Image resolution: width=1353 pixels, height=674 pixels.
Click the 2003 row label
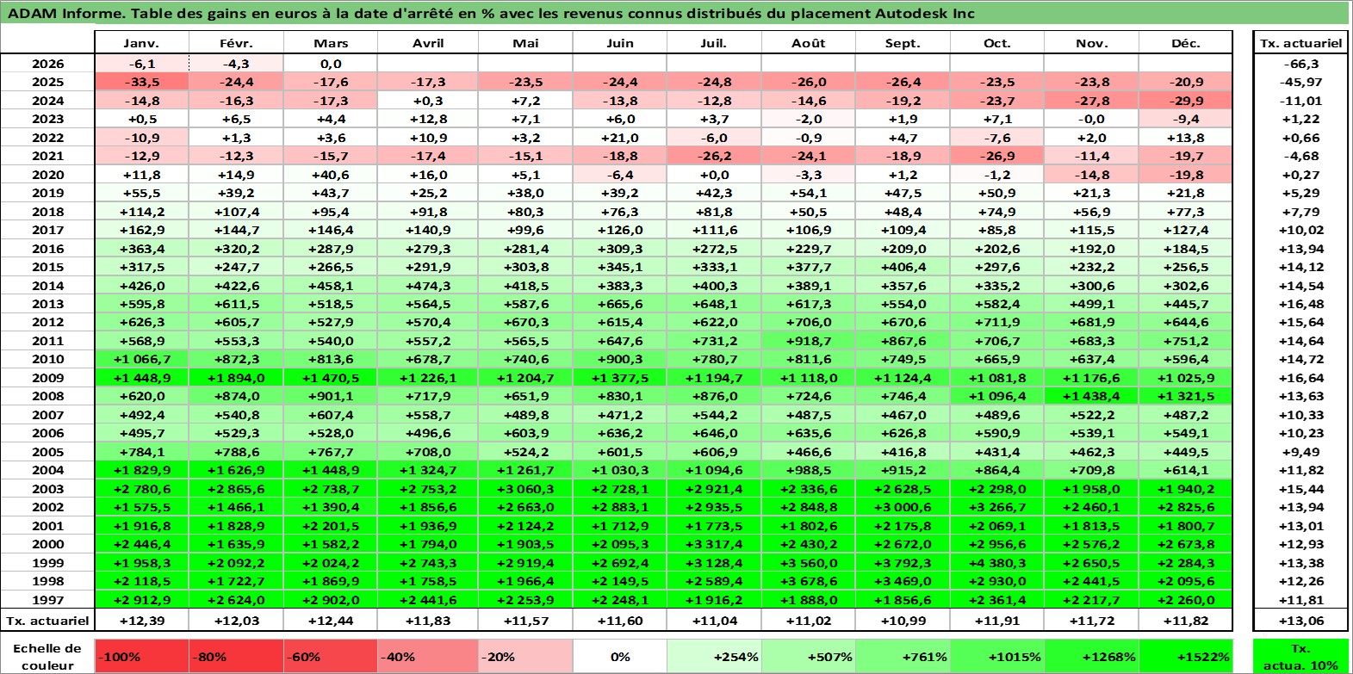coord(48,489)
